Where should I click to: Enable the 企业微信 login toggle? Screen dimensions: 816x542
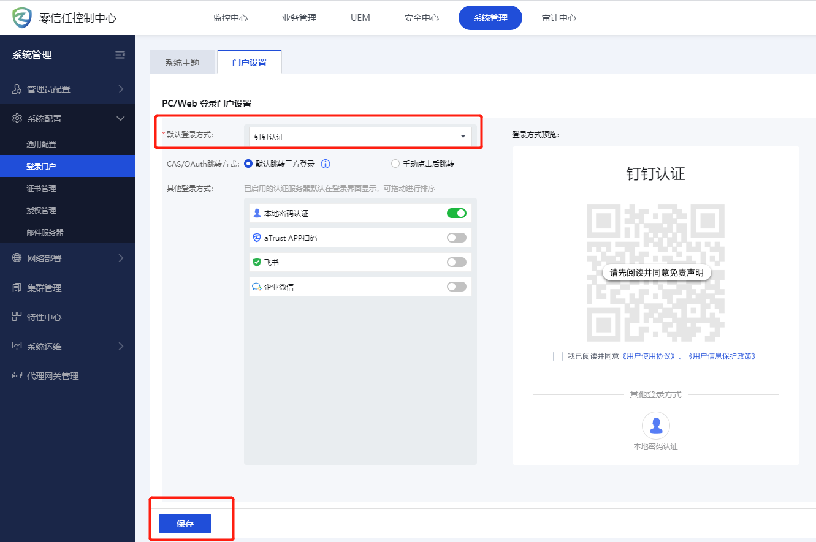456,287
